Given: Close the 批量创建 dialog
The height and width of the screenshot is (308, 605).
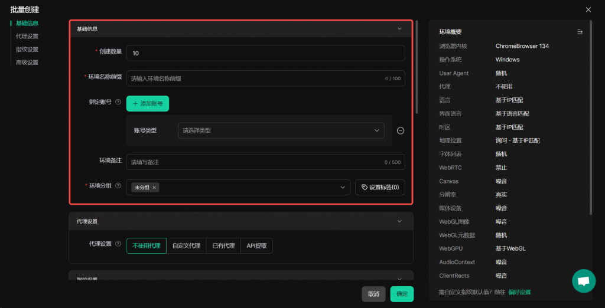Looking at the screenshot, I should (588, 9).
